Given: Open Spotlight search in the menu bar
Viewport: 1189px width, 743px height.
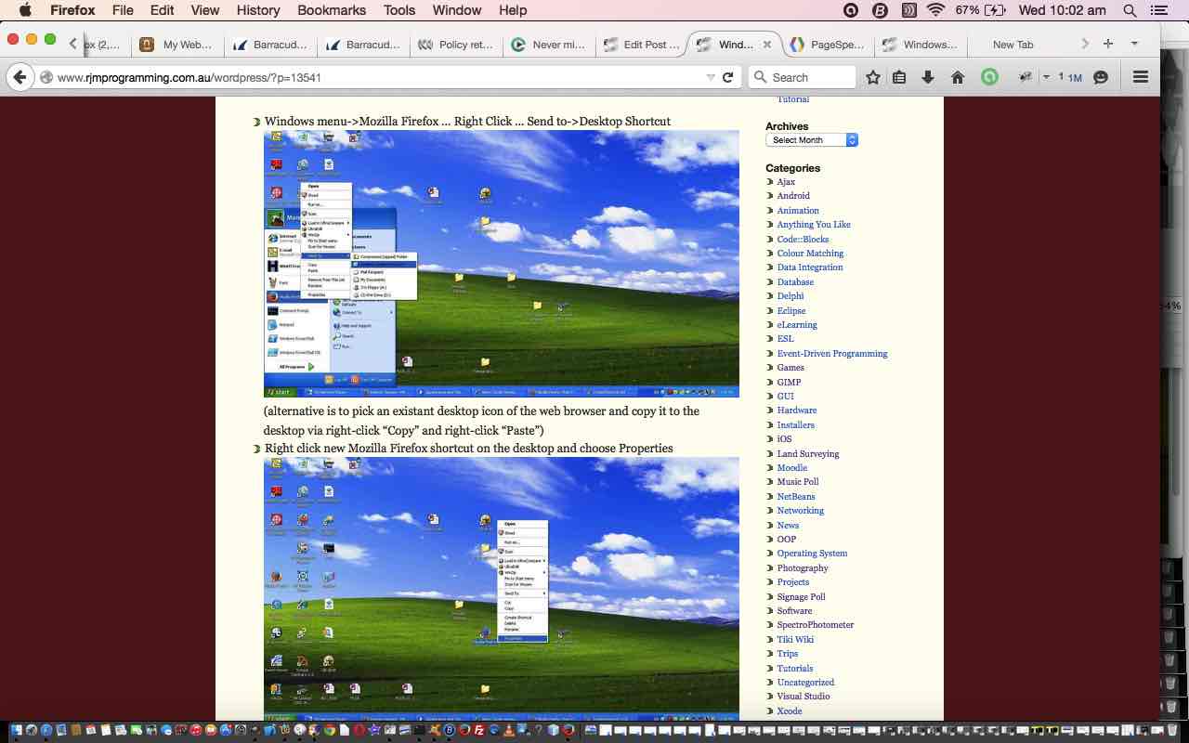Looking at the screenshot, I should (1130, 10).
